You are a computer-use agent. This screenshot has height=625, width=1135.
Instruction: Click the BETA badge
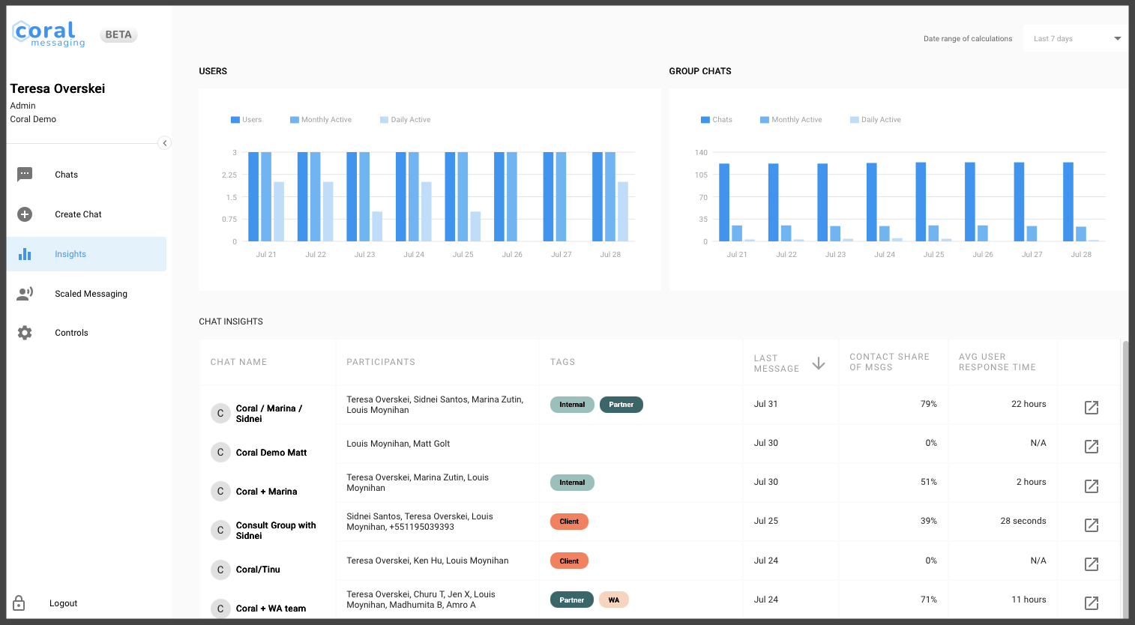(118, 34)
